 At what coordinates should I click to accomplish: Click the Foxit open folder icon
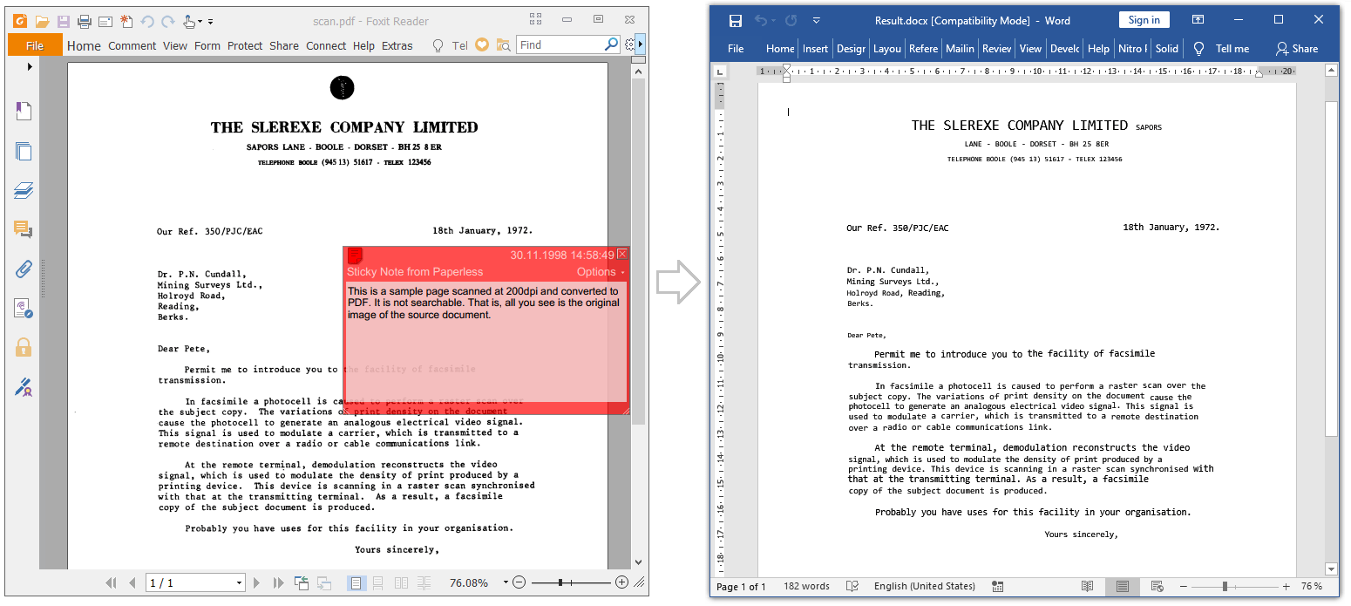point(42,21)
